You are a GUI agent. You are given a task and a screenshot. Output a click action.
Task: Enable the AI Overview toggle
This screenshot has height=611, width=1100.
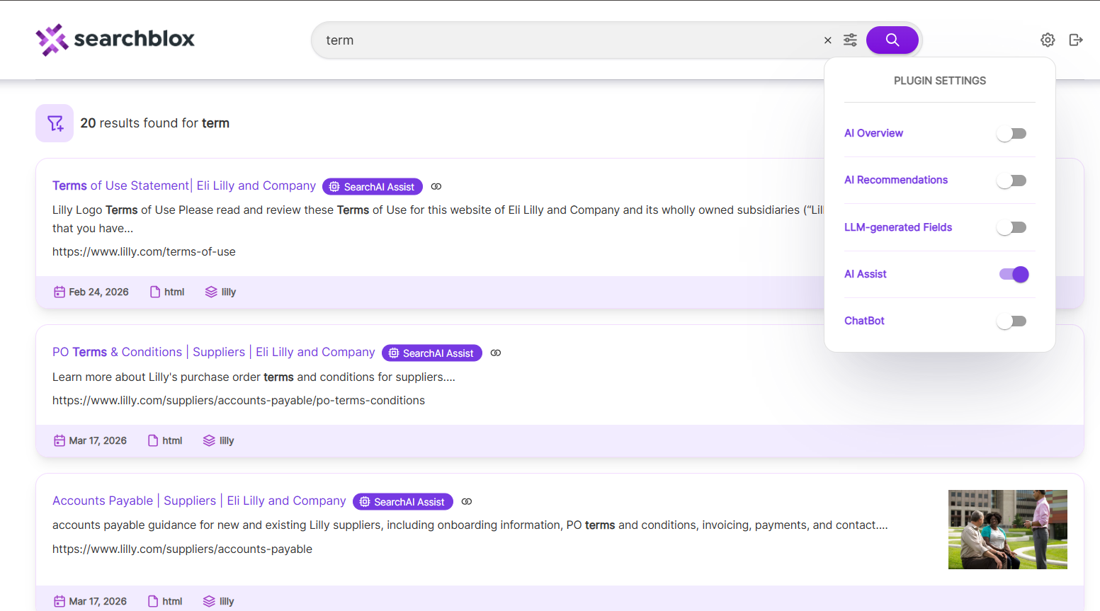[x=1011, y=134]
